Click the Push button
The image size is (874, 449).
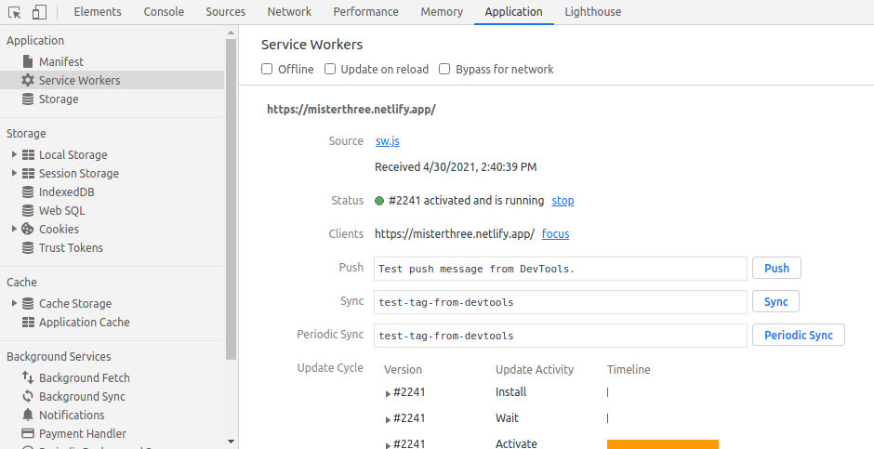point(776,268)
